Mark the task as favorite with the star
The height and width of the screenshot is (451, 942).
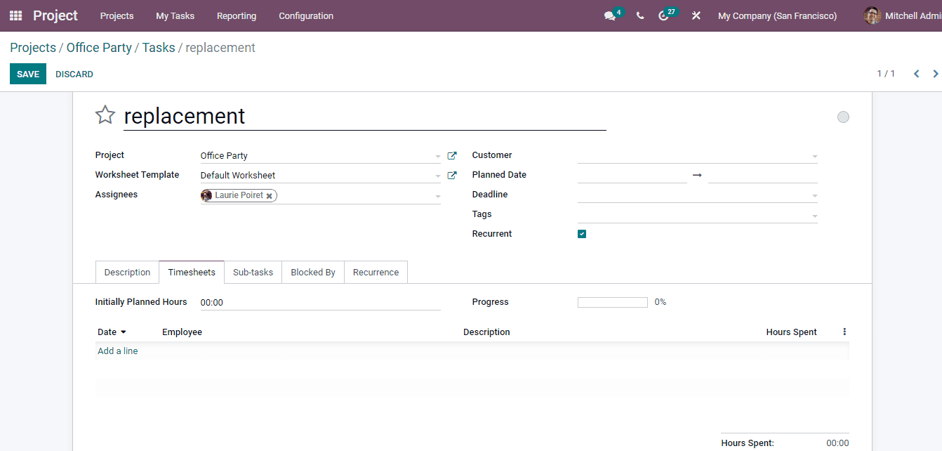click(x=105, y=115)
